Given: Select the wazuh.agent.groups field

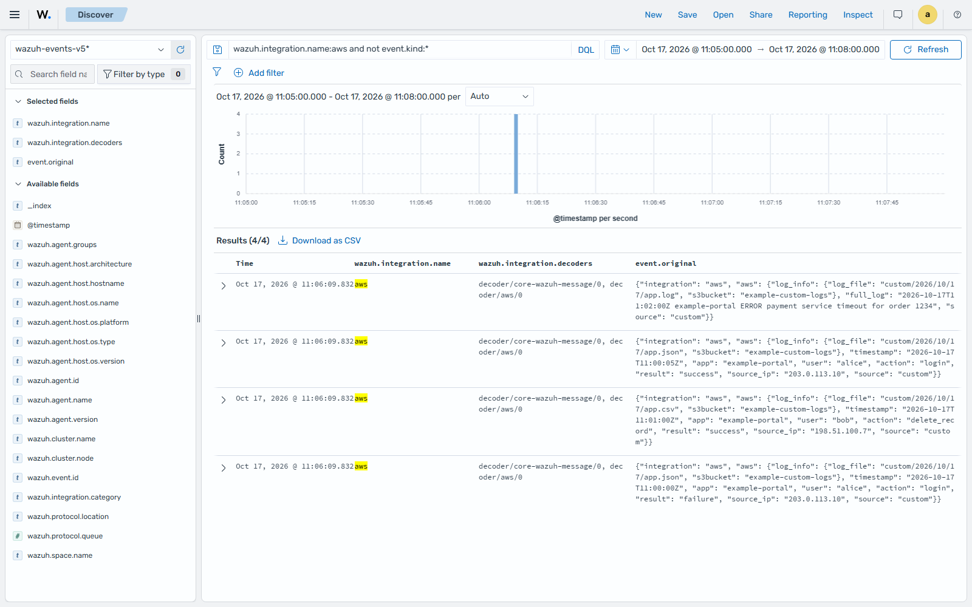Looking at the screenshot, I should pyautogui.click(x=61, y=245).
